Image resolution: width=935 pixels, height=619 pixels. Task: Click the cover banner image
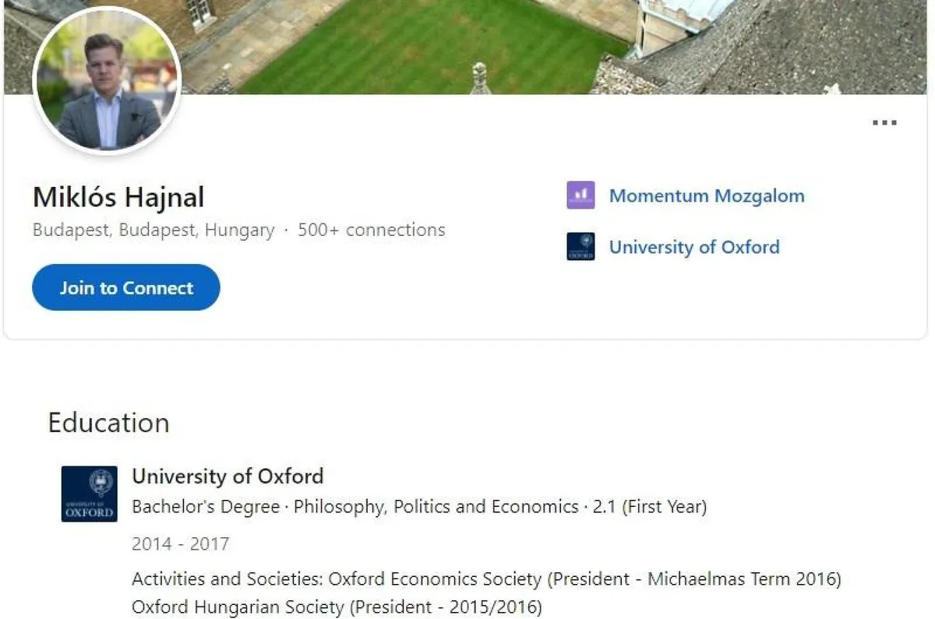click(467, 47)
